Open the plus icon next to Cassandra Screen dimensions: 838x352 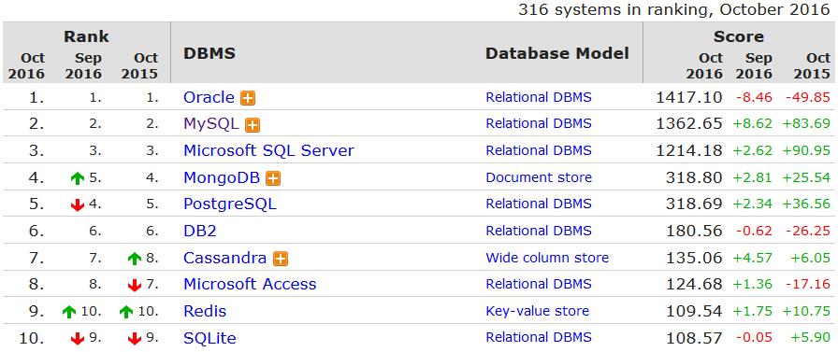point(280,260)
